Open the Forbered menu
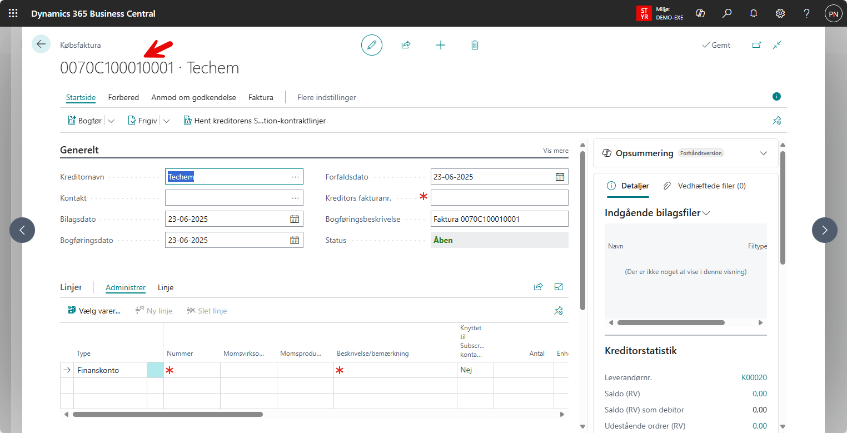This screenshot has width=847, height=433. pos(123,97)
